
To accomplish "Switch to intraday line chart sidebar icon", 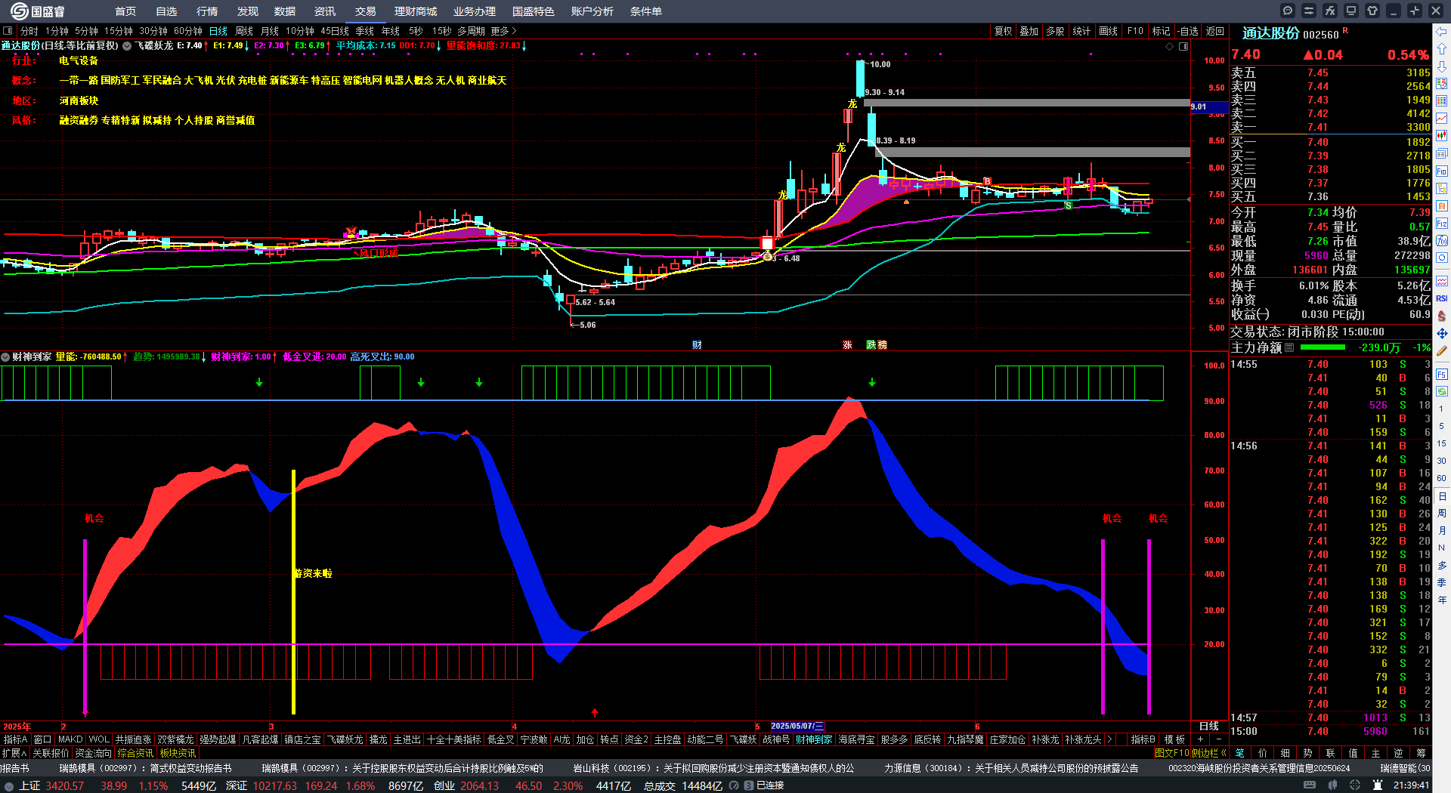I will point(1442,119).
